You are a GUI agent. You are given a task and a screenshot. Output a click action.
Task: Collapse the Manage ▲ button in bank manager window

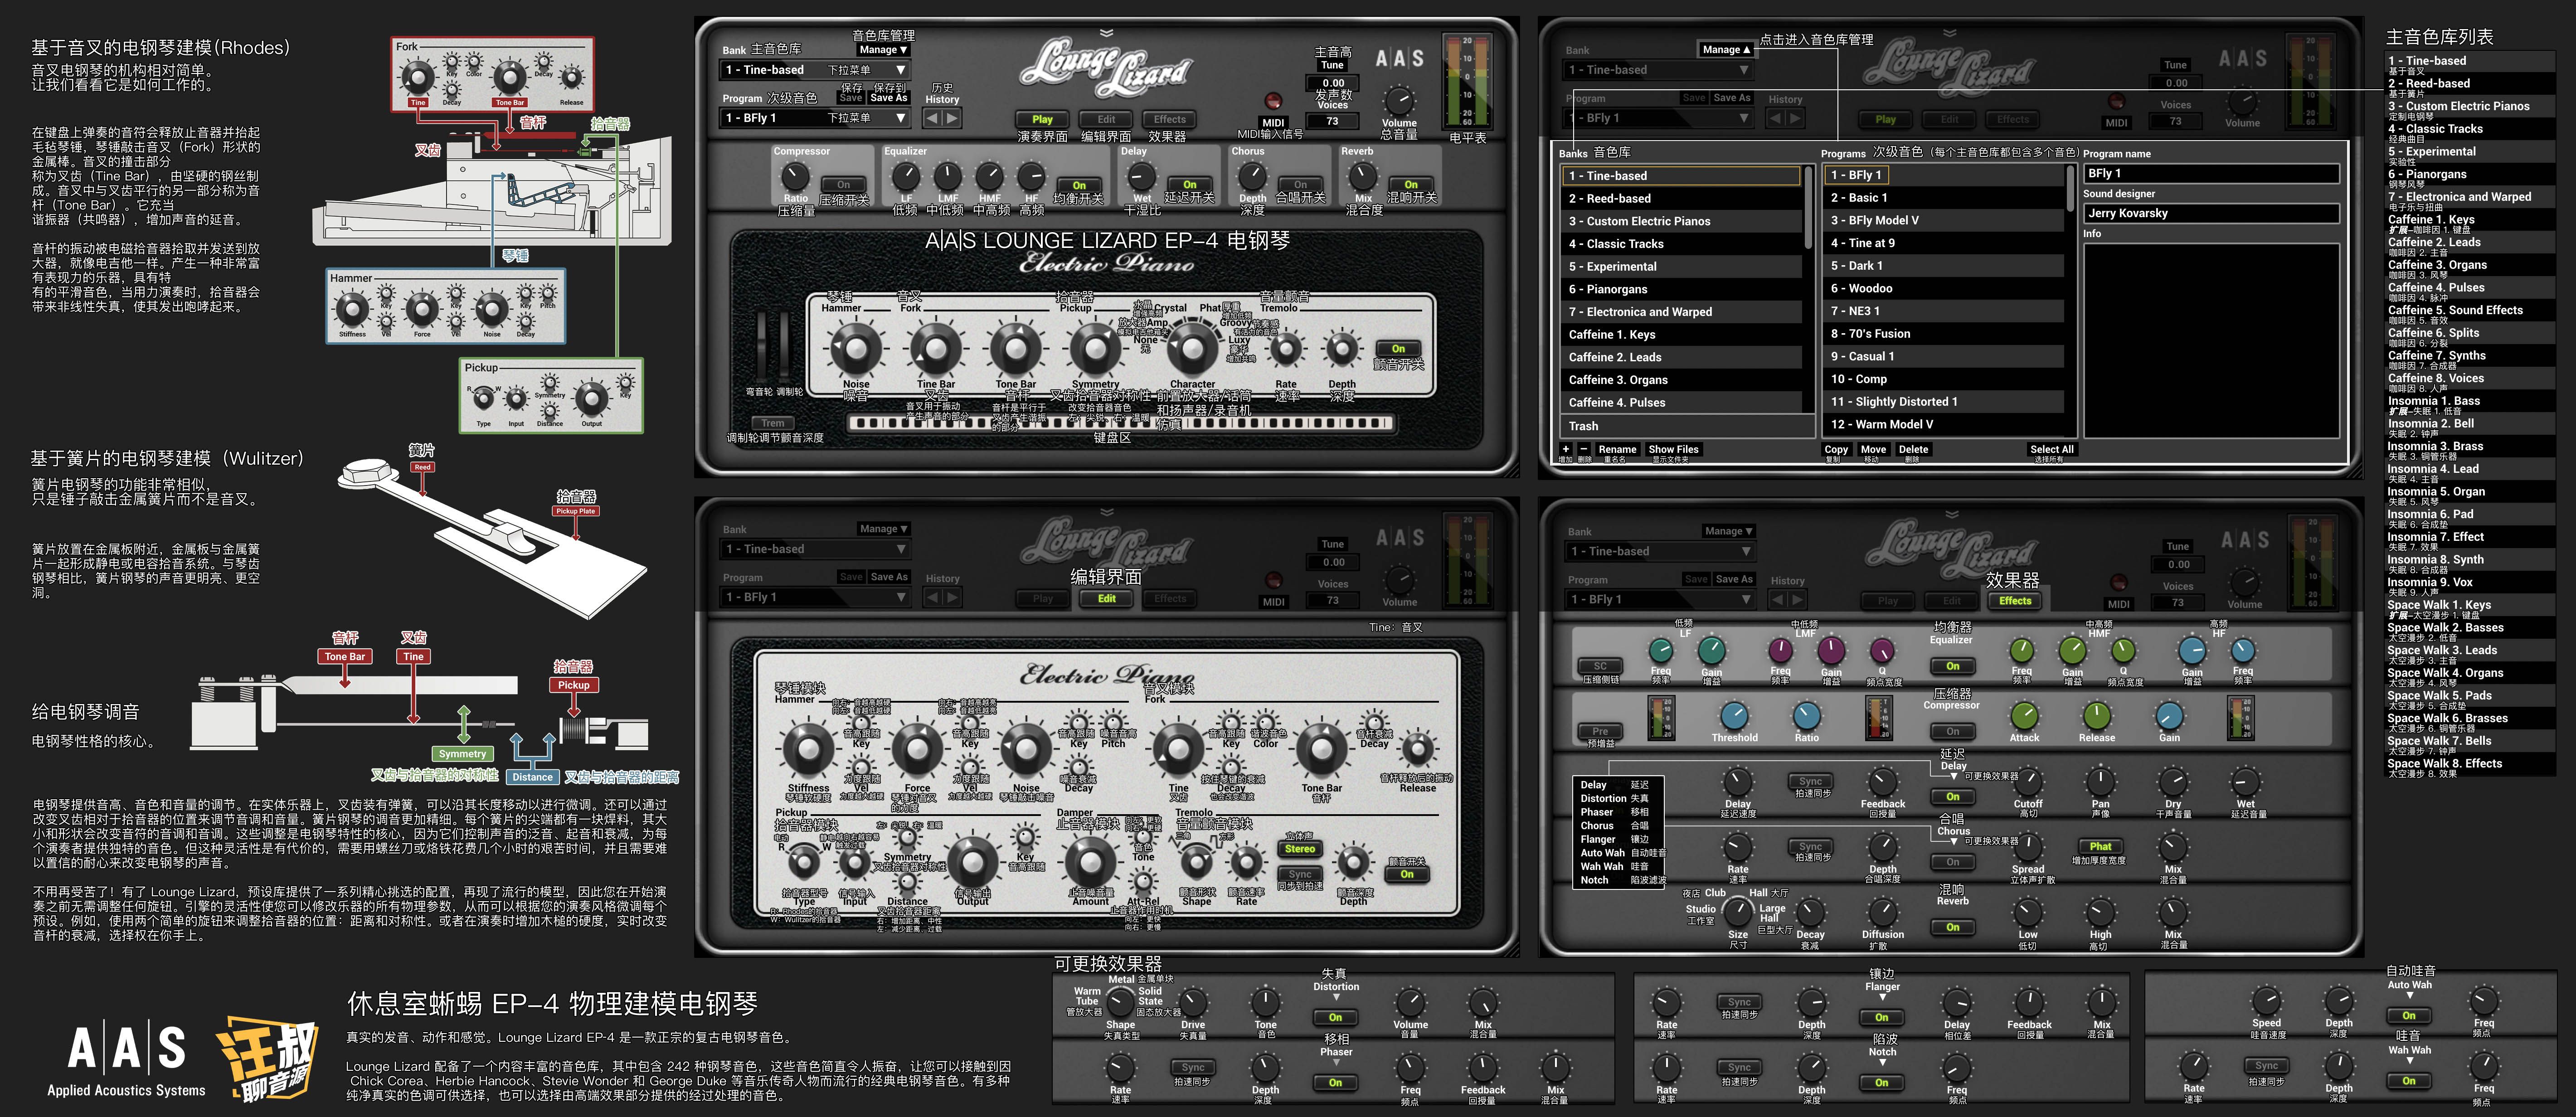(1726, 49)
